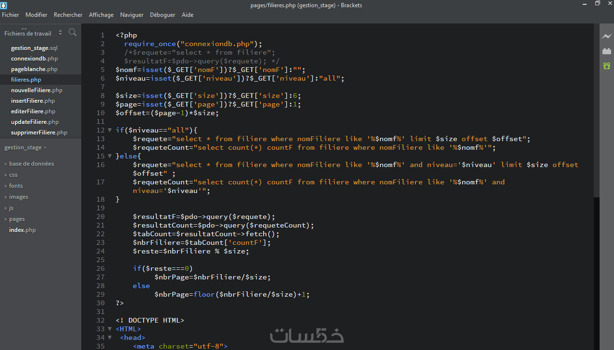Open the Déboguer menu
The height and width of the screenshot is (350, 614).
pos(162,15)
